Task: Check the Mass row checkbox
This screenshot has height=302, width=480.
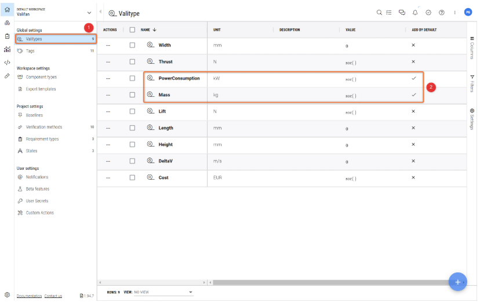Action: coord(132,94)
